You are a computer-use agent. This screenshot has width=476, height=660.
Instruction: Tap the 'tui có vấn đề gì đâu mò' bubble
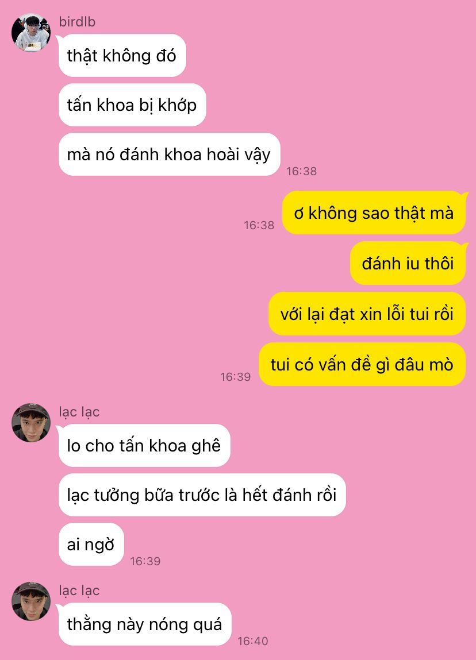[x=362, y=365]
